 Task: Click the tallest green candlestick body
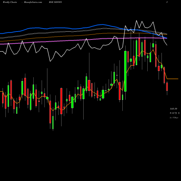[125, 71]
